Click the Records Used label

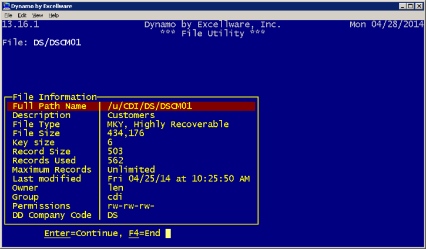pos(44,160)
